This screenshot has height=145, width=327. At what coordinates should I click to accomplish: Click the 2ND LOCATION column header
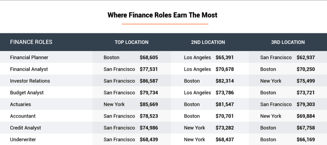click(x=208, y=42)
